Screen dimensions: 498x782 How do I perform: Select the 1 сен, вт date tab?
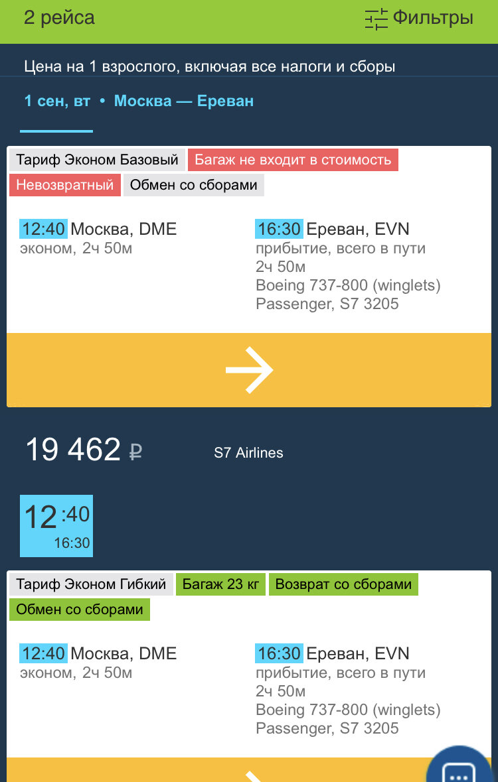coord(58,101)
